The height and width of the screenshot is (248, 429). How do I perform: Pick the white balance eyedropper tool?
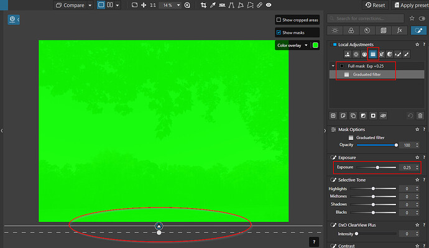[x=213, y=5]
